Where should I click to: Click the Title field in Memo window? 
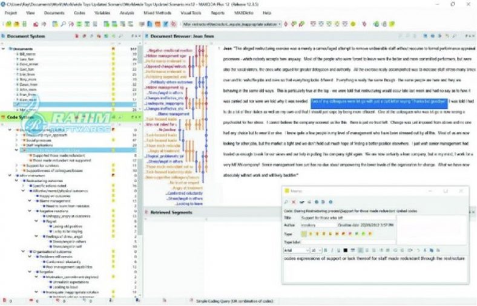pos(347,218)
